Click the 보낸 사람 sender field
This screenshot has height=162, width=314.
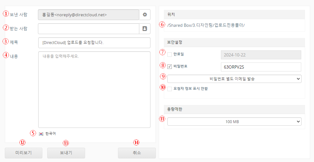[x=89, y=15]
